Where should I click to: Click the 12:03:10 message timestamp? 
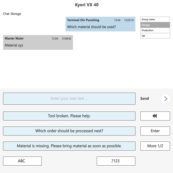click(129, 20)
